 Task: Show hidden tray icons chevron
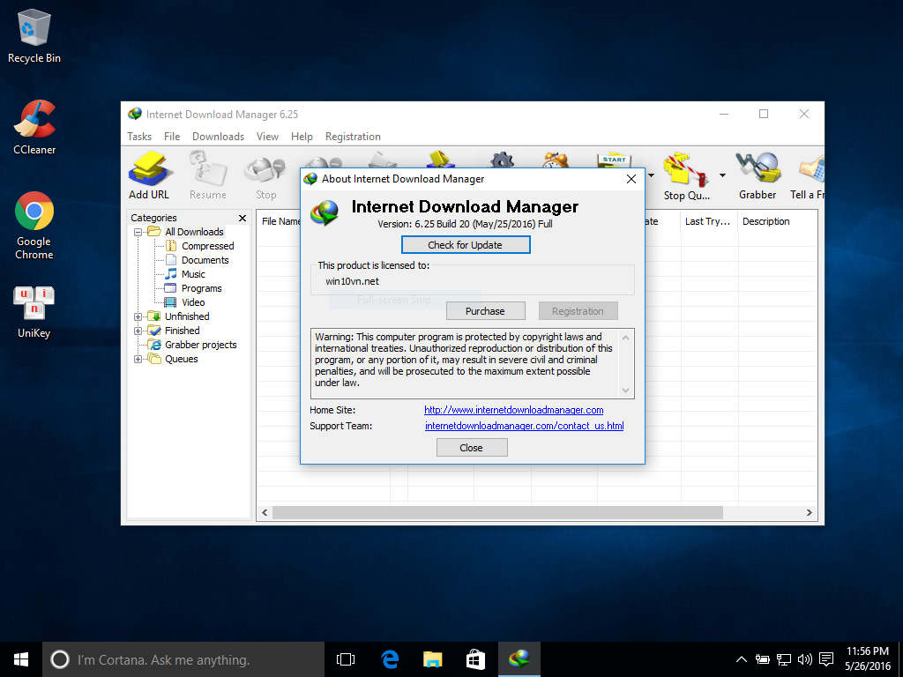742,659
